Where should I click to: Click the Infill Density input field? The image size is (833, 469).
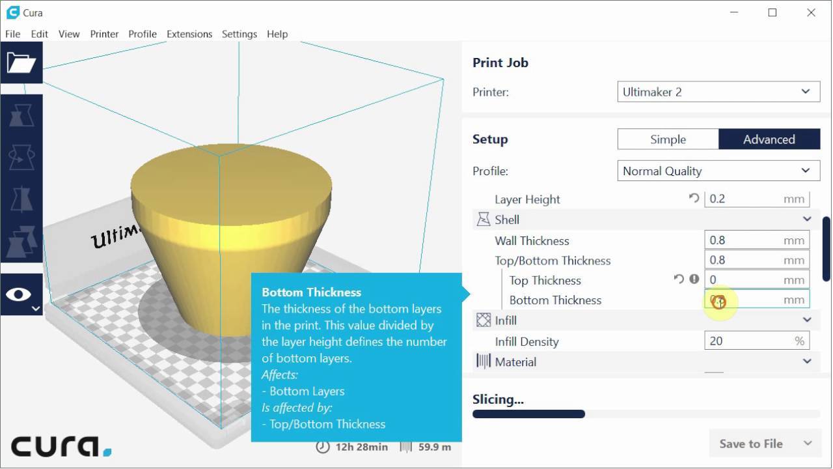click(757, 341)
